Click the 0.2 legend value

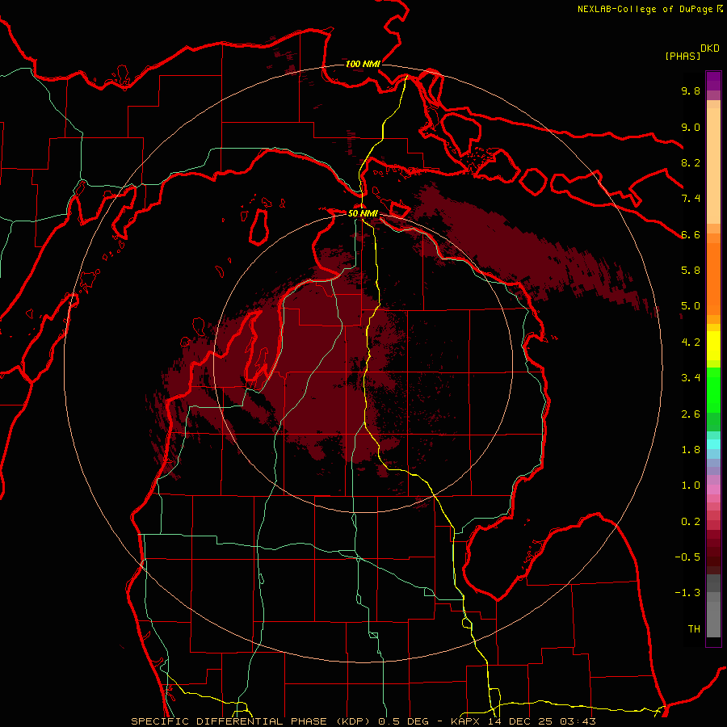click(x=691, y=522)
